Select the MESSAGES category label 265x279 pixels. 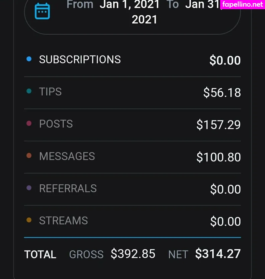point(67,156)
